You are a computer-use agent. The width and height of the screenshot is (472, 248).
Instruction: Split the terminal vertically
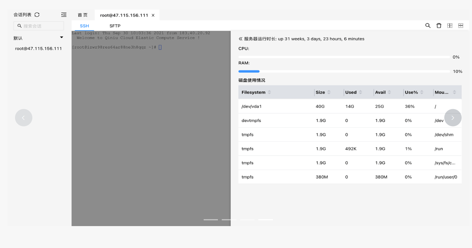coord(450,25)
